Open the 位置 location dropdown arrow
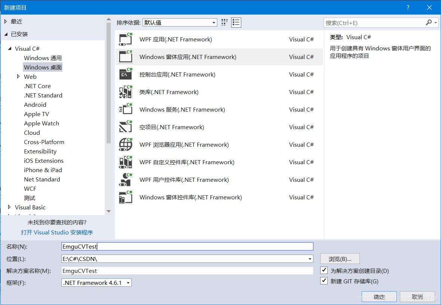 click(x=310, y=259)
